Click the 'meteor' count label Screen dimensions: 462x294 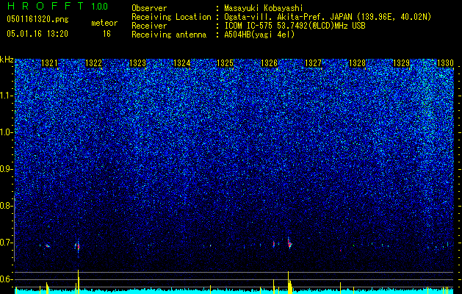point(104,23)
